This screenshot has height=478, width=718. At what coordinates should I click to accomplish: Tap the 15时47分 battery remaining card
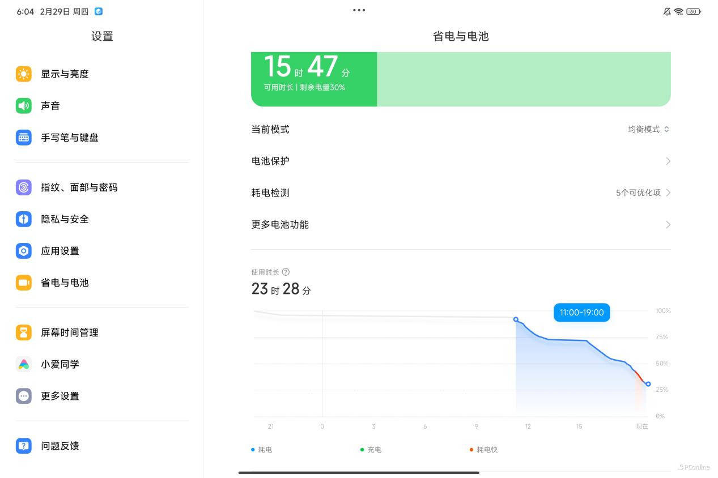[313, 78]
